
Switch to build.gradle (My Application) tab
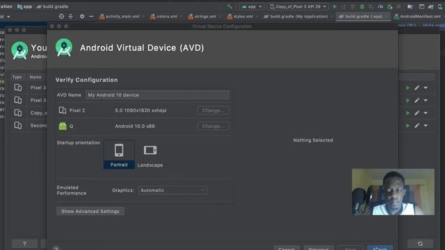[296, 17]
